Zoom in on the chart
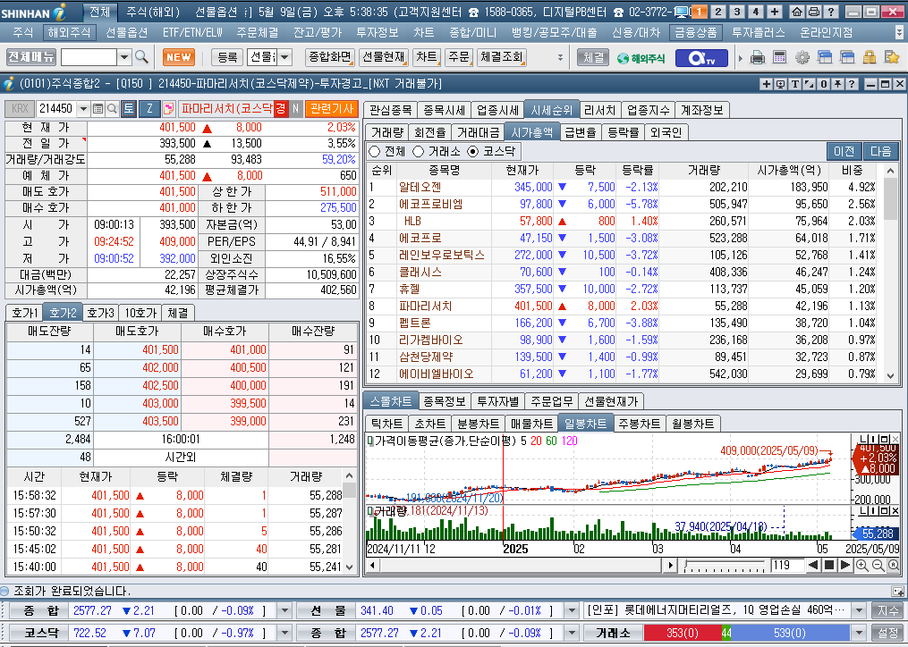The height and width of the screenshot is (647, 908). tap(861, 566)
